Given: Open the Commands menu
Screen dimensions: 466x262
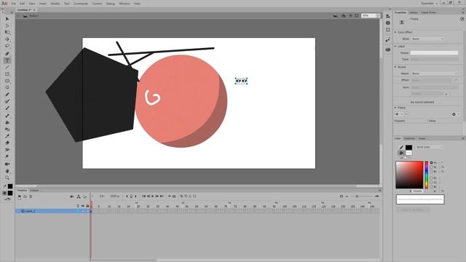Looking at the screenshot, I should tap(81, 4).
